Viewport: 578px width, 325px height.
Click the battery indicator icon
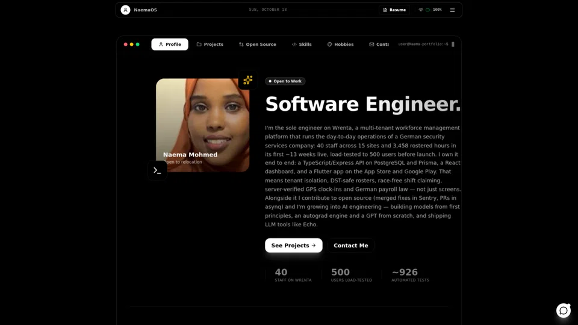click(427, 10)
